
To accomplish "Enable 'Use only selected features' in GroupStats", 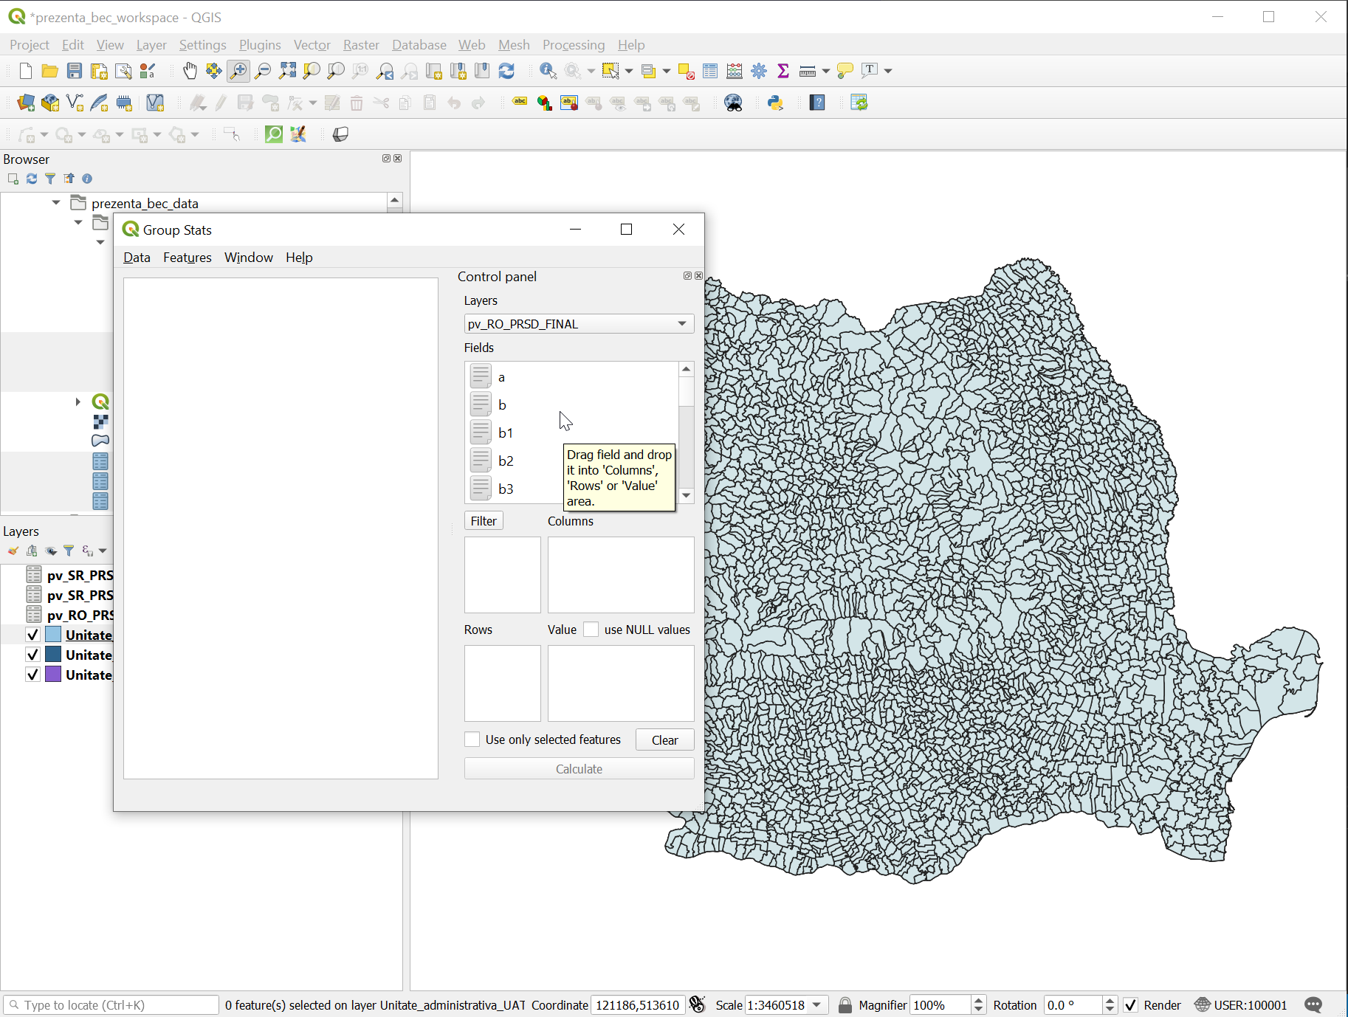I will 472,740.
